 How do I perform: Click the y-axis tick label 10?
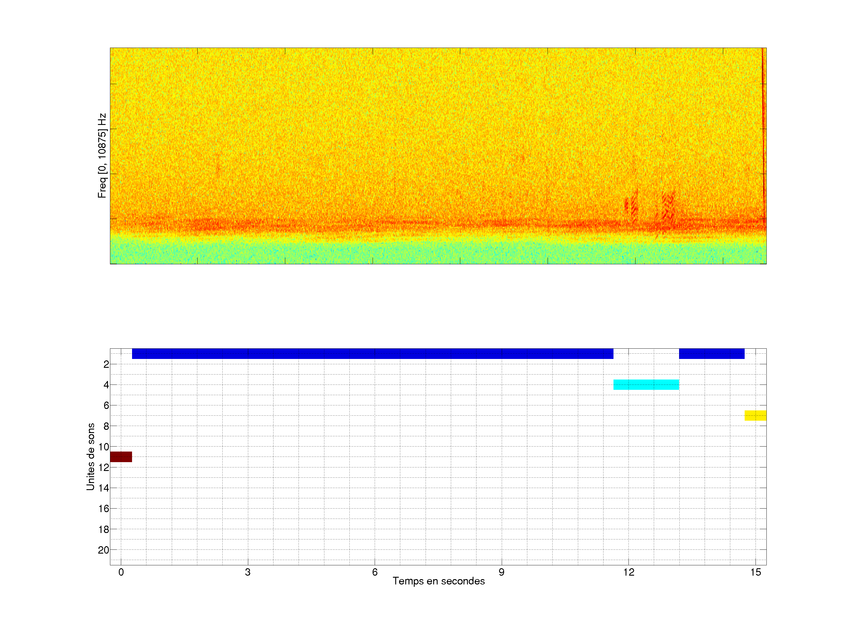[x=104, y=447]
